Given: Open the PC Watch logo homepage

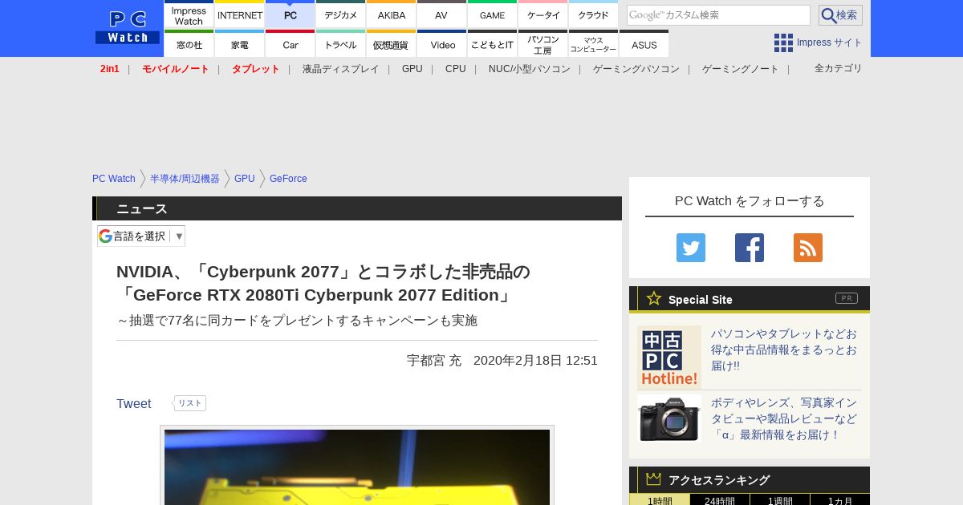Looking at the screenshot, I should pos(128,27).
